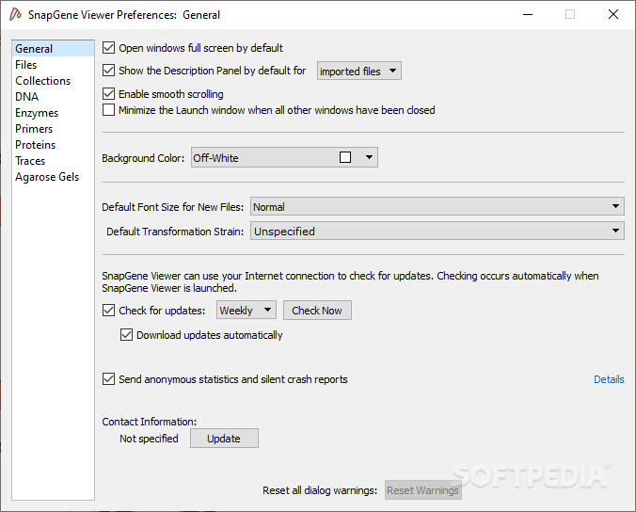Viewport: 636px width, 512px height.
Task: Toggle Show the Description Panel by default
Action: coord(109,71)
